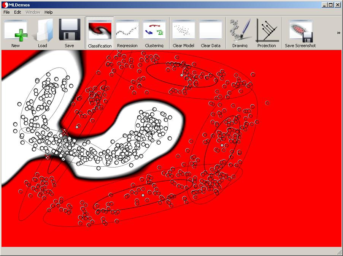The image size is (343, 256).
Task: Expand the toolbar overflow chevron
Action: (338, 33)
